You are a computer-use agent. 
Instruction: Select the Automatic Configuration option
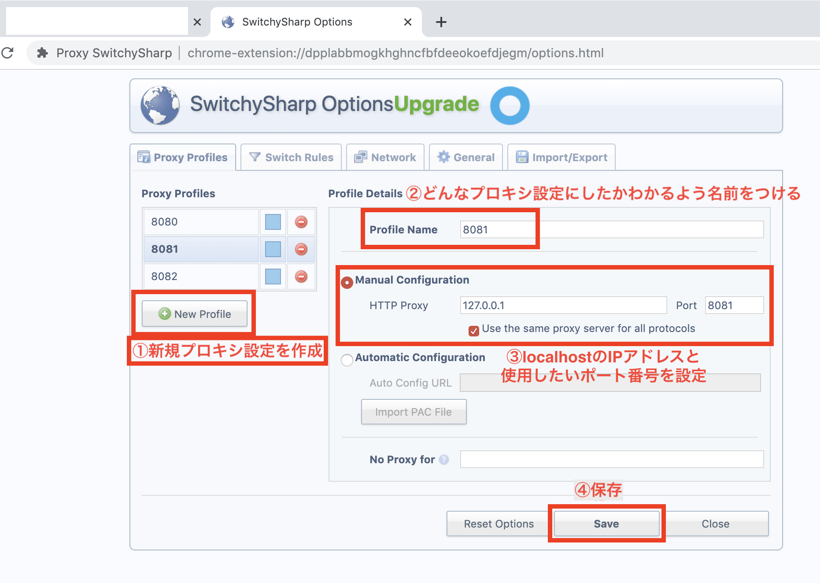[347, 360]
